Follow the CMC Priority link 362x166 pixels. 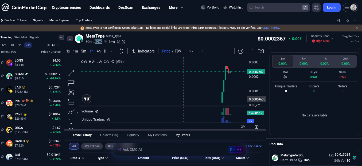click(x=271, y=28)
